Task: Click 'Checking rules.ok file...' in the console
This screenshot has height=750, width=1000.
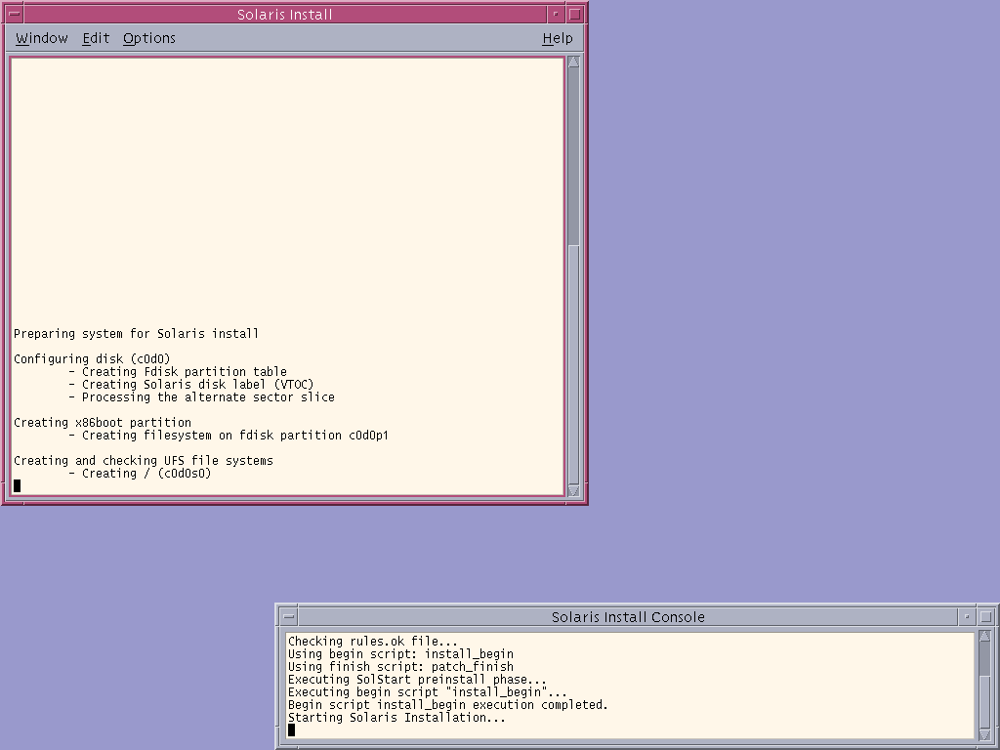Action: (372, 641)
